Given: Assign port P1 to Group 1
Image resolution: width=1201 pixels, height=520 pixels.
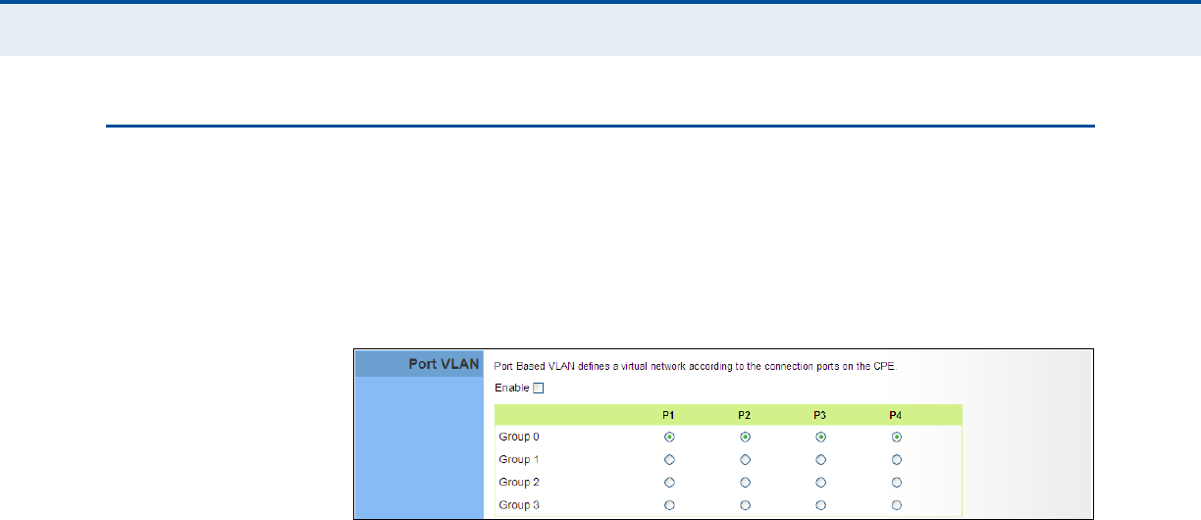Looking at the screenshot, I should (669, 459).
